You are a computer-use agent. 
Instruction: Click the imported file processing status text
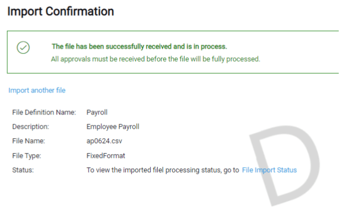(x=163, y=170)
